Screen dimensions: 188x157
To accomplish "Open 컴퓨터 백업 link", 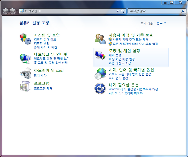I will pos(42,44).
